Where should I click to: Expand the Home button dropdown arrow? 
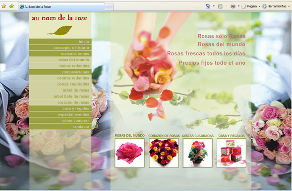pyautogui.click(x=214, y=6)
